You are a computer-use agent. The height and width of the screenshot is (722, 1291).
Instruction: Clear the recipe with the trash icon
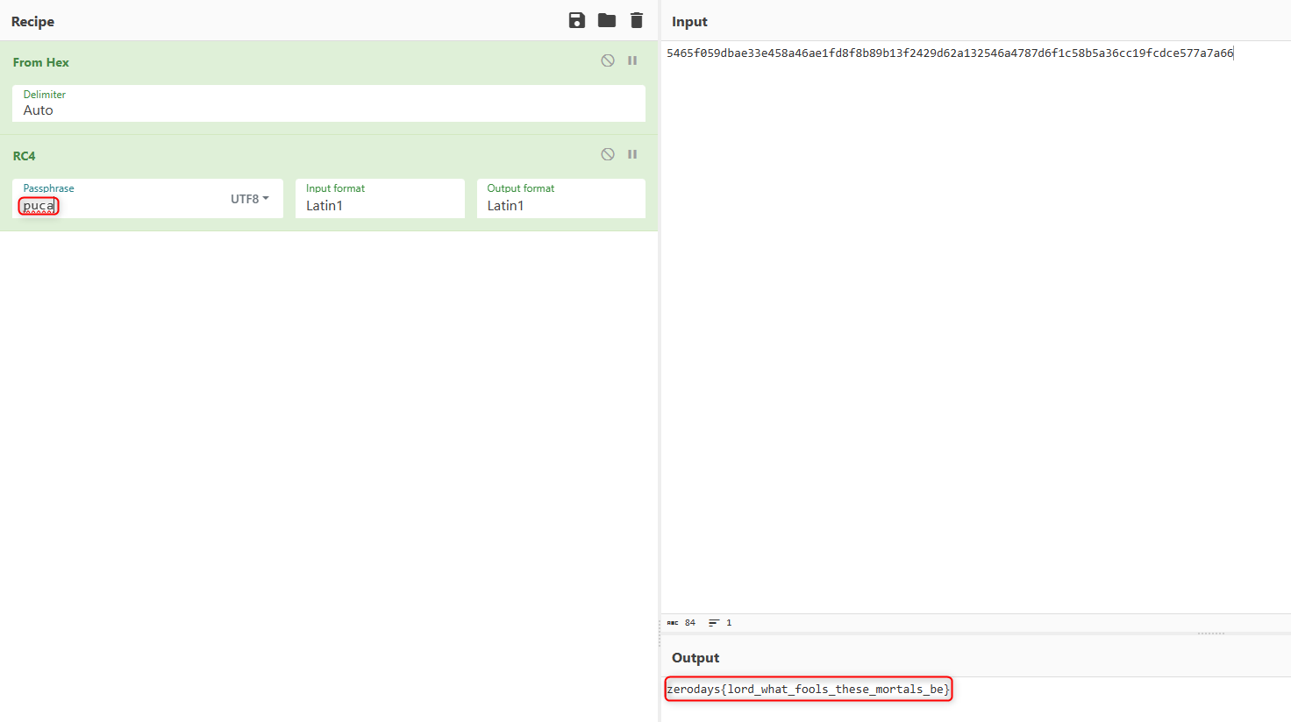(637, 20)
